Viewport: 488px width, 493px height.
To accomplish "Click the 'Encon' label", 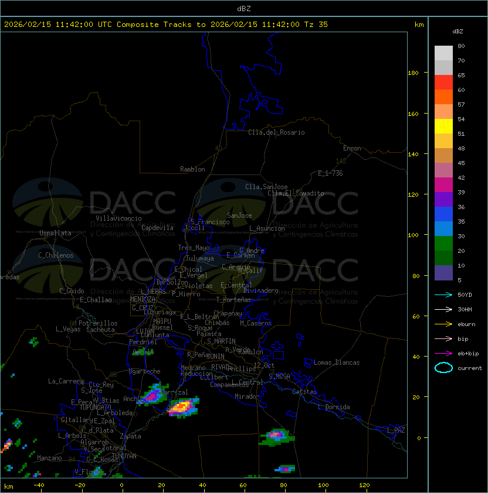I will pyautogui.click(x=352, y=148).
